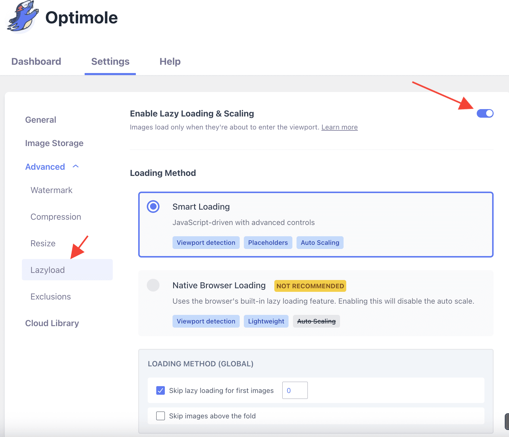Image resolution: width=509 pixels, height=437 pixels.
Task: Navigate to Resize settings
Action: (43, 243)
